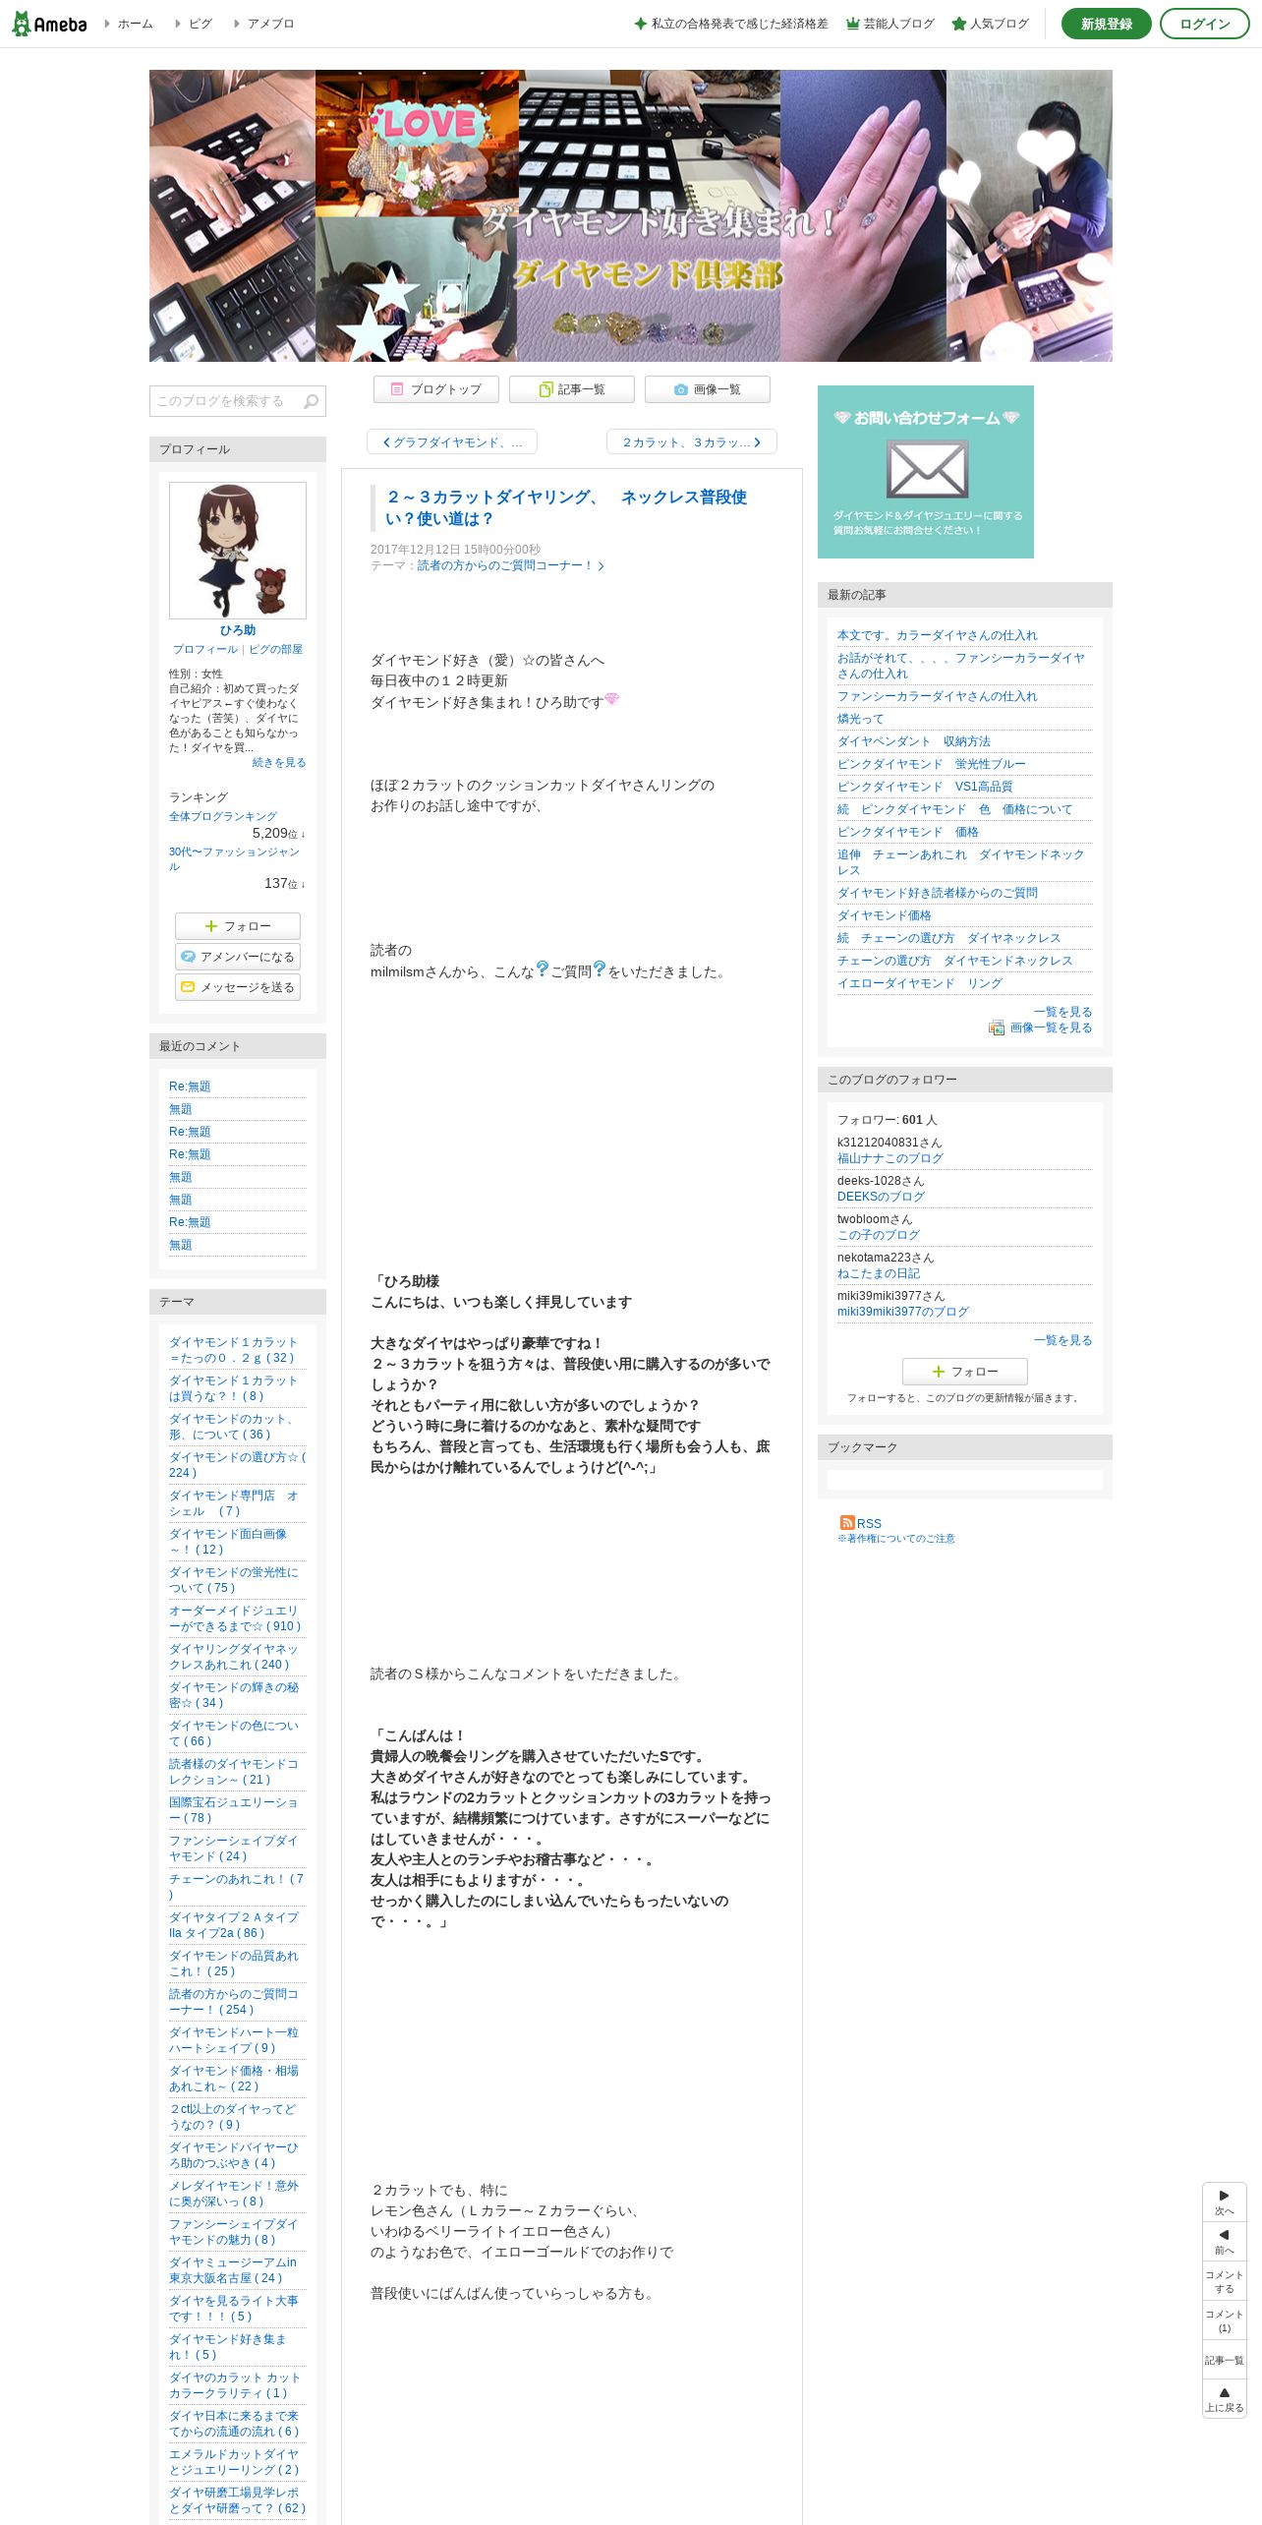
Task: Click the Ameba logo
Action: [x=49, y=24]
